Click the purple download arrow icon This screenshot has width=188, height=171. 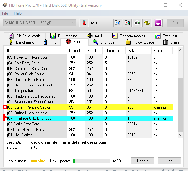coord(158,23)
